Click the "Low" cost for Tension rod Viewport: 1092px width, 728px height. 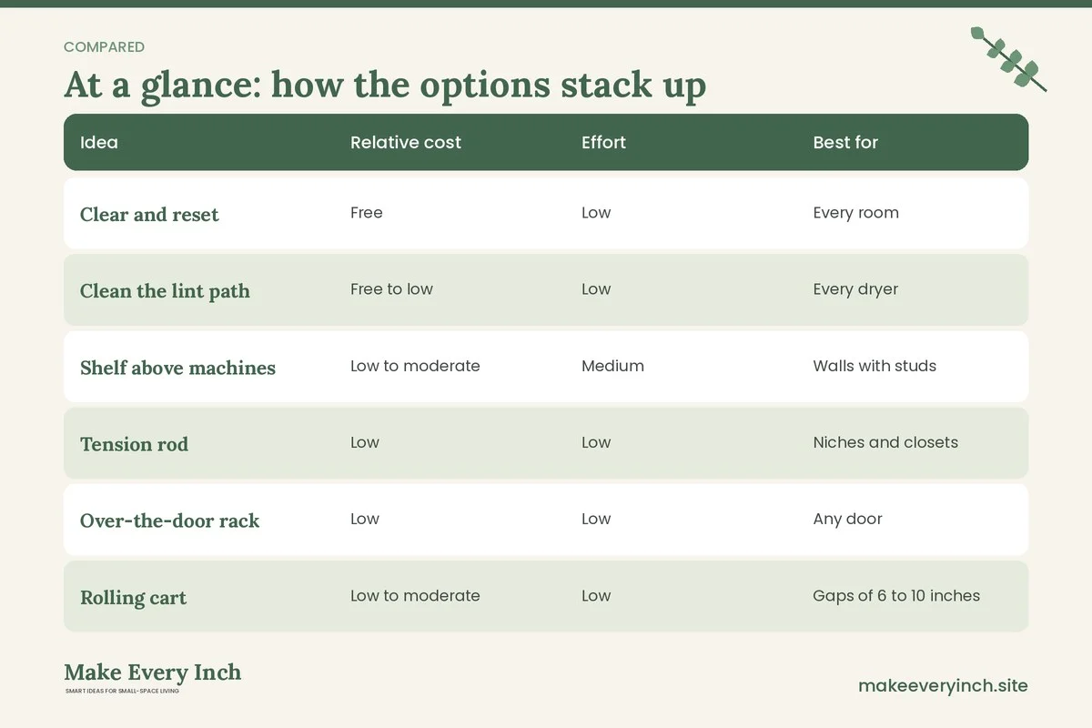coord(365,442)
